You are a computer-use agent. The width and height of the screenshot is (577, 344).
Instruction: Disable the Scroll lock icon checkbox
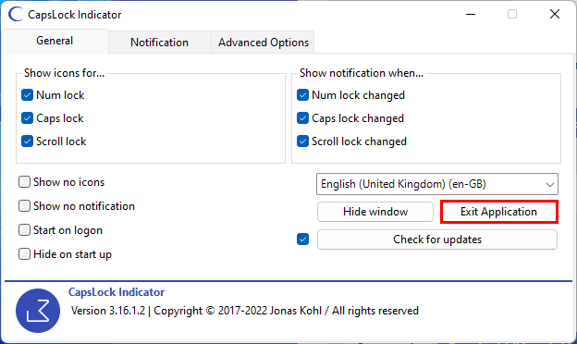coord(27,141)
